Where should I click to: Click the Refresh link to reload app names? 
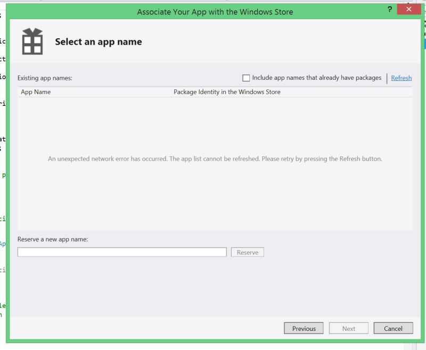pyautogui.click(x=400, y=78)
